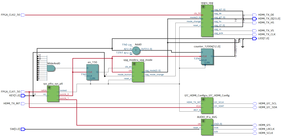Click the en_150 register block
Screen dimensions: 281x137
pyautogui.click(x=92, y=72)
